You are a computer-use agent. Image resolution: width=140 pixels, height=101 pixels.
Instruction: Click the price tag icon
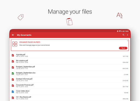(x=21, y=17)
